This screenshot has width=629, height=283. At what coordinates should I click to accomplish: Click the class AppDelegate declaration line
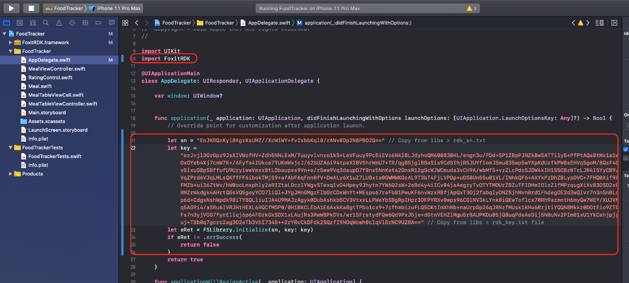[x=231, y=81]
